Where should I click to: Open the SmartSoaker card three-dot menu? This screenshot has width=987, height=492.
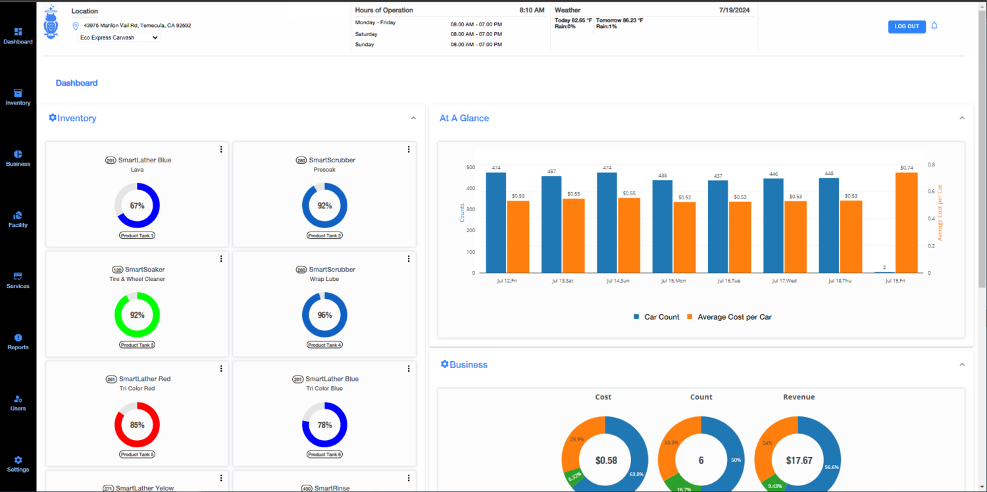click(221, 258)
